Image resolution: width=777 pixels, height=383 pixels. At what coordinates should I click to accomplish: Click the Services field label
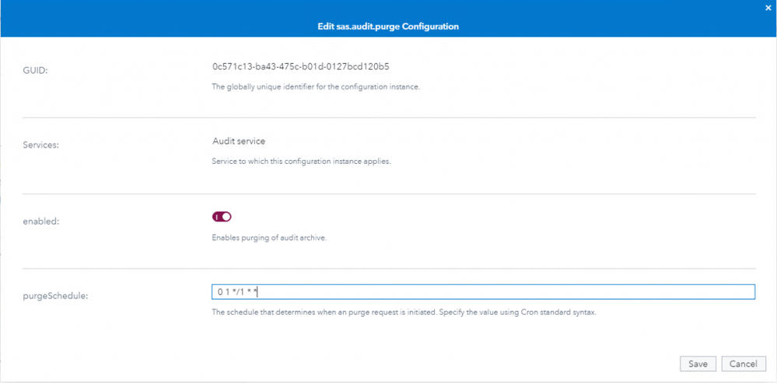(x=40, y=145)
